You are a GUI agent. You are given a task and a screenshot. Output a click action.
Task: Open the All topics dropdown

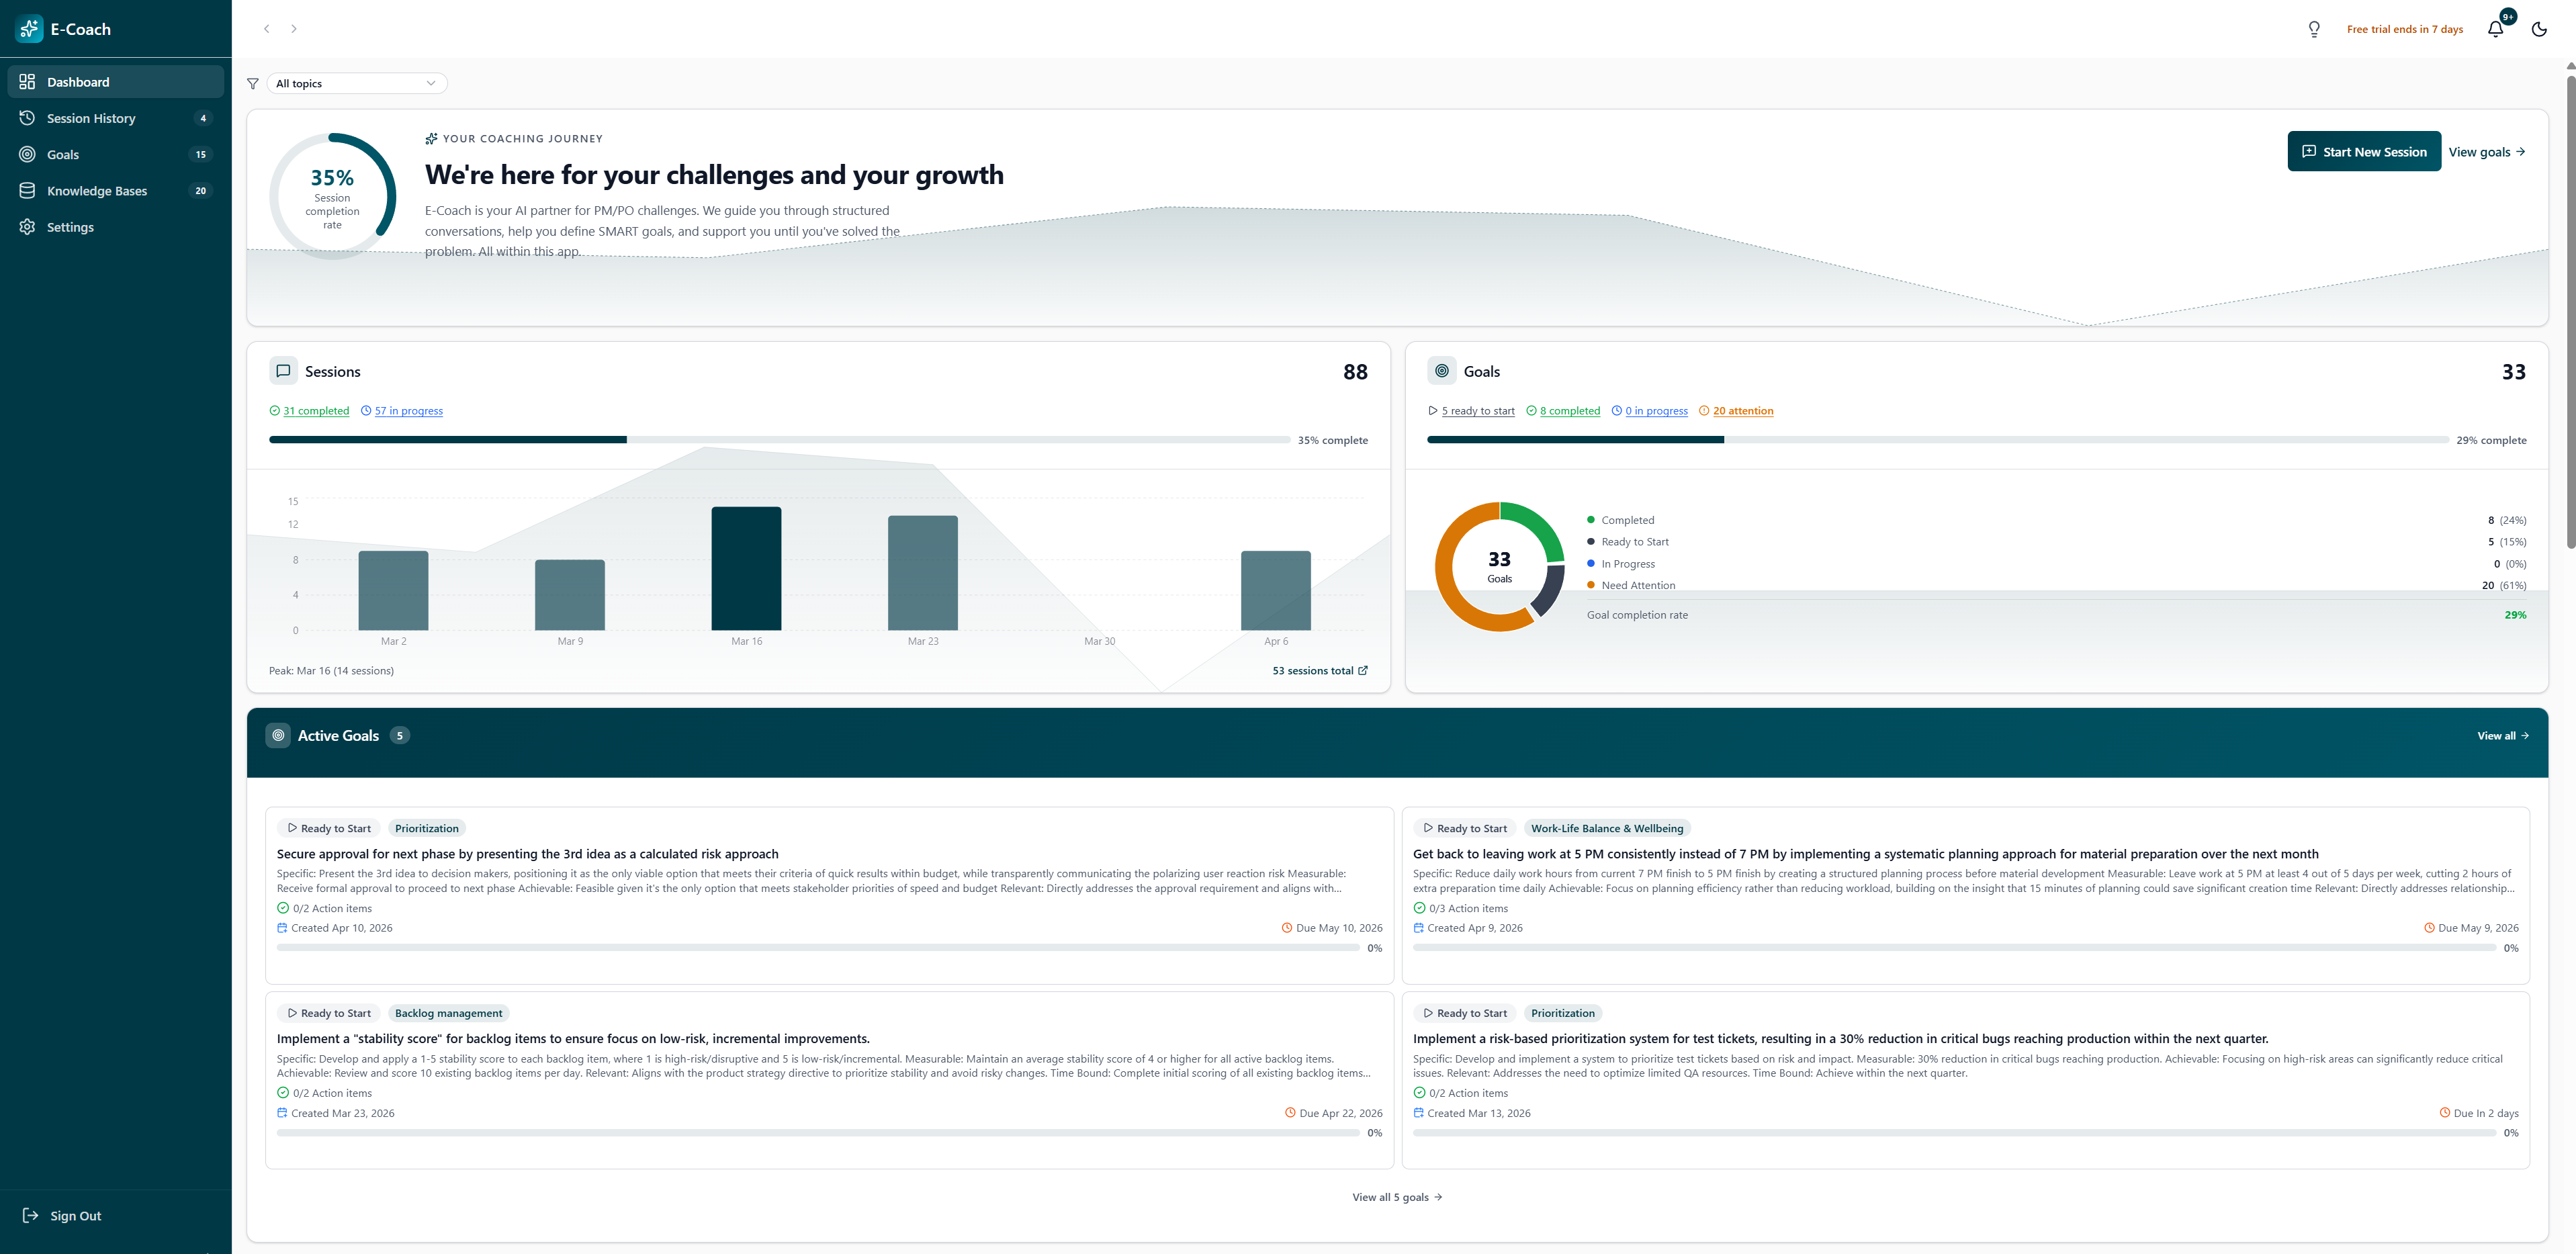pyautogui.click(x=356, y=84)
